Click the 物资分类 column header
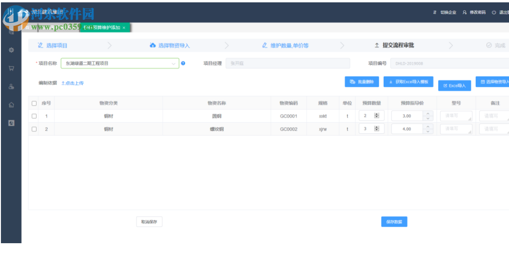 [108, 103]
